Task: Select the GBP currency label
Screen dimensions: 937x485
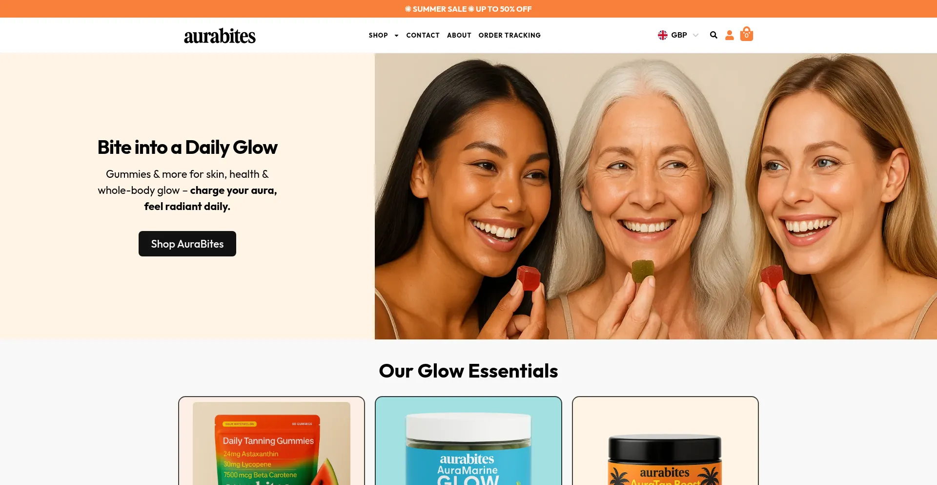Action: (x=679, y=35)
